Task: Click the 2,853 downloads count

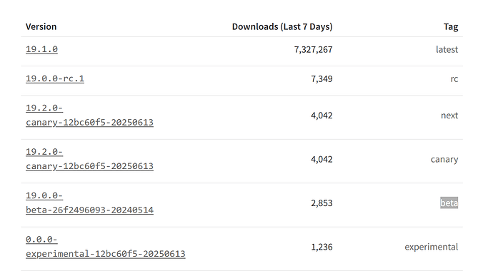Action: point(322,203)
